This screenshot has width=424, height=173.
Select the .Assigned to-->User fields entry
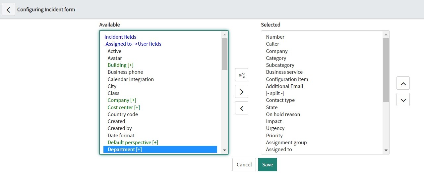tap(133, 44)
